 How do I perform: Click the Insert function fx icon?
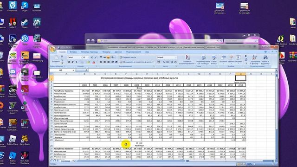click(x=86, y=70)
